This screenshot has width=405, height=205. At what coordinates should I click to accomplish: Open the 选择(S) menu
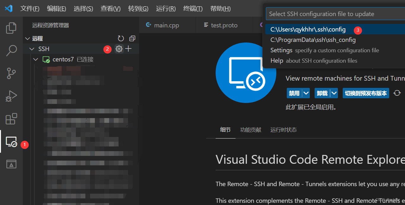click(x=83, y=9)
